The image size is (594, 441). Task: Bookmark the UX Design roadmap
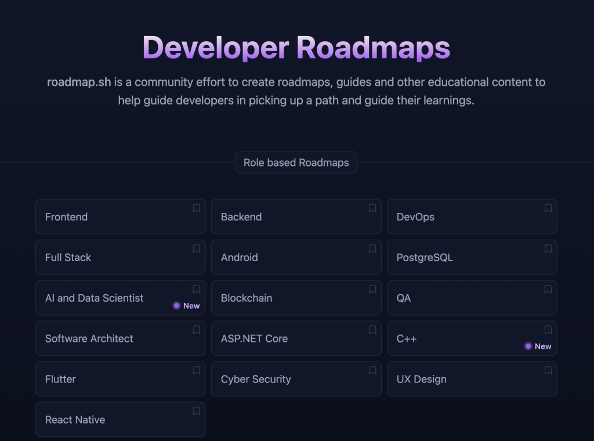click(548, 370)
